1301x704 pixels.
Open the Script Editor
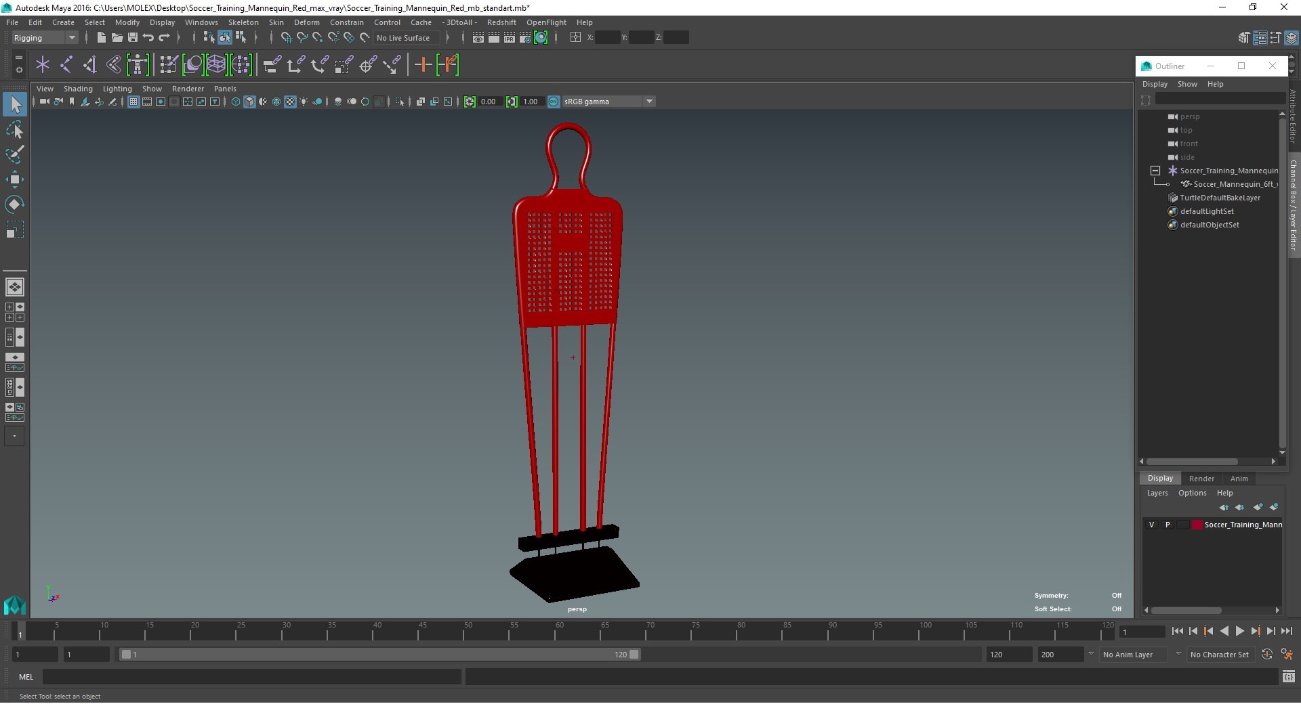coord(1289,676)
